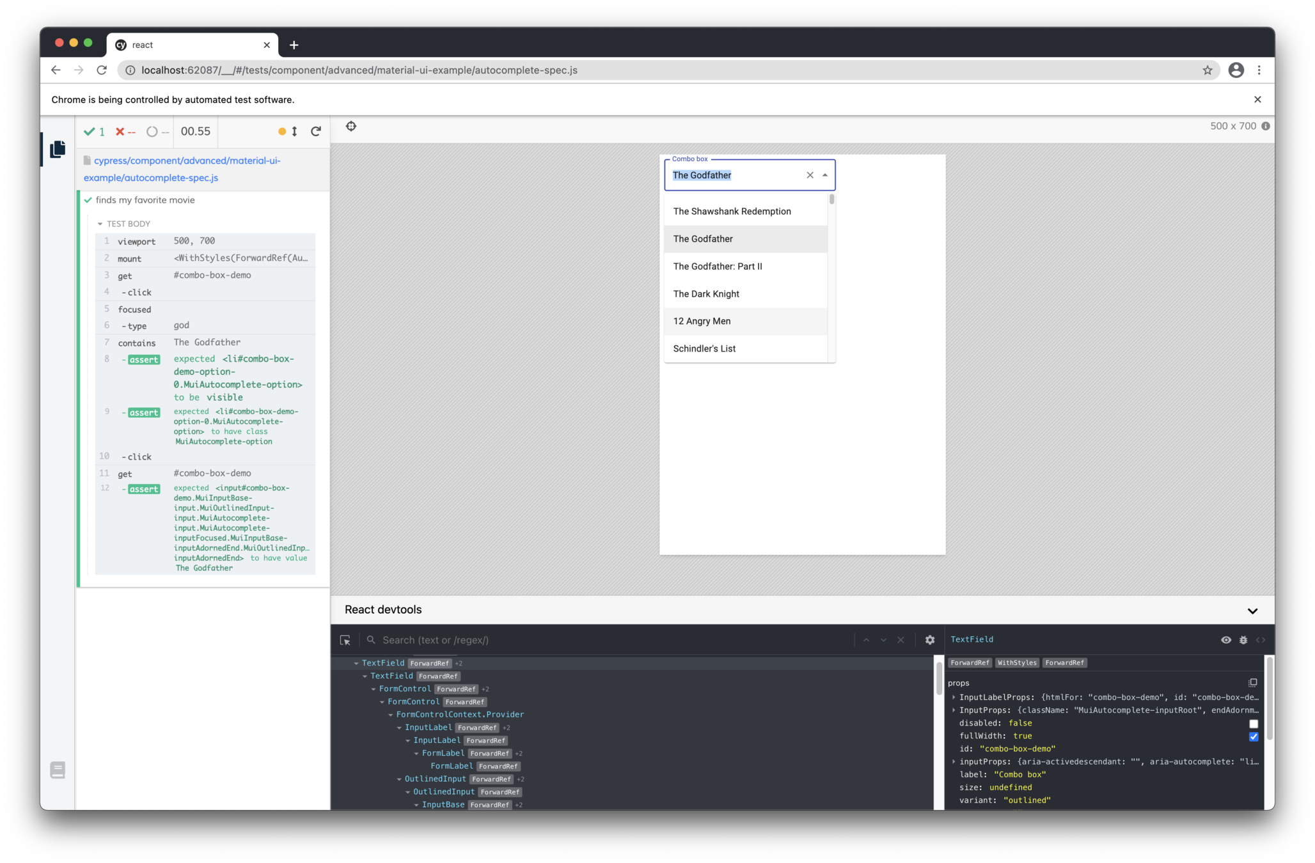
Task: Select 'The Dark Knight' option from the list
Action: pyautogui.click(x=706, y=294)
